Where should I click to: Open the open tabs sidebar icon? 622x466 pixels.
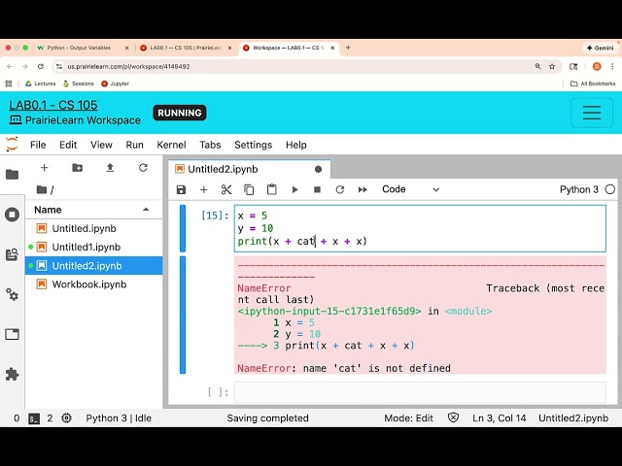coord(12,334)
